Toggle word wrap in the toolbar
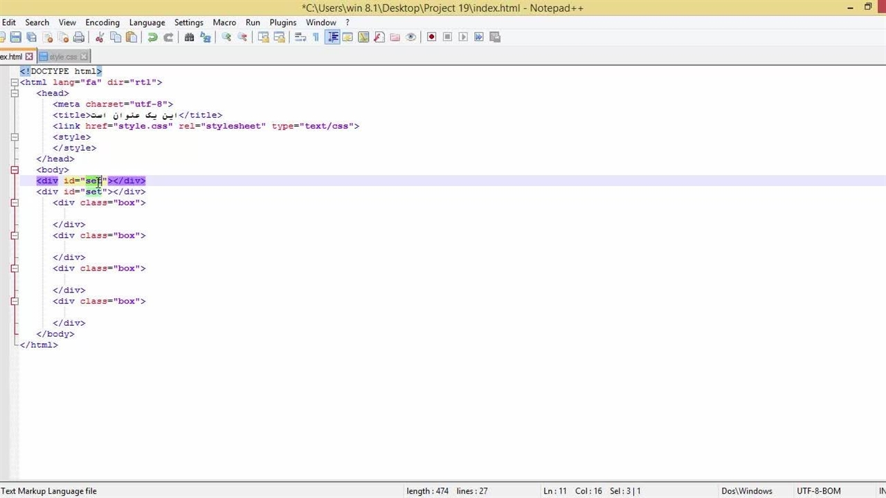The height and width of the screenshot is (498, 886). click(x=300, y=37)
